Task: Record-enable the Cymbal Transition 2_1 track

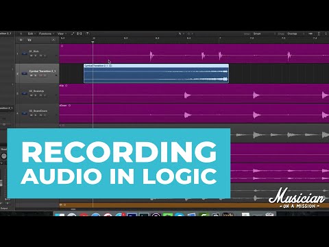Action: [x=40, y=75]
